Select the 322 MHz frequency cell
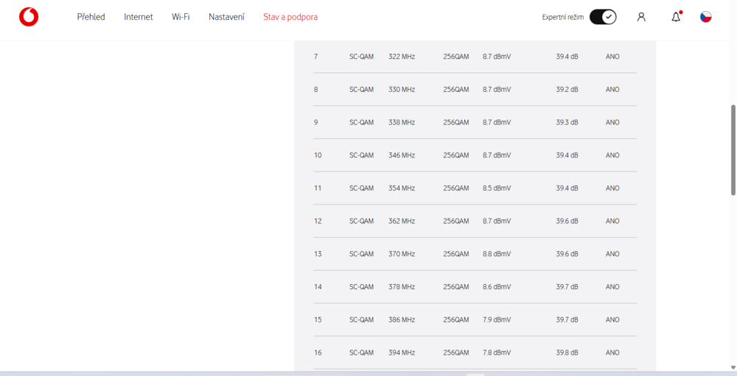The width and height of the screenshot is (737, 376). 402,57
